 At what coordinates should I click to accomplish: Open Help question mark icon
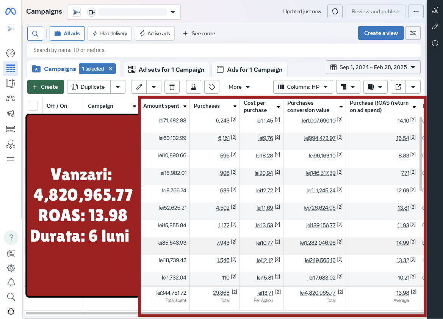(11, 237)
